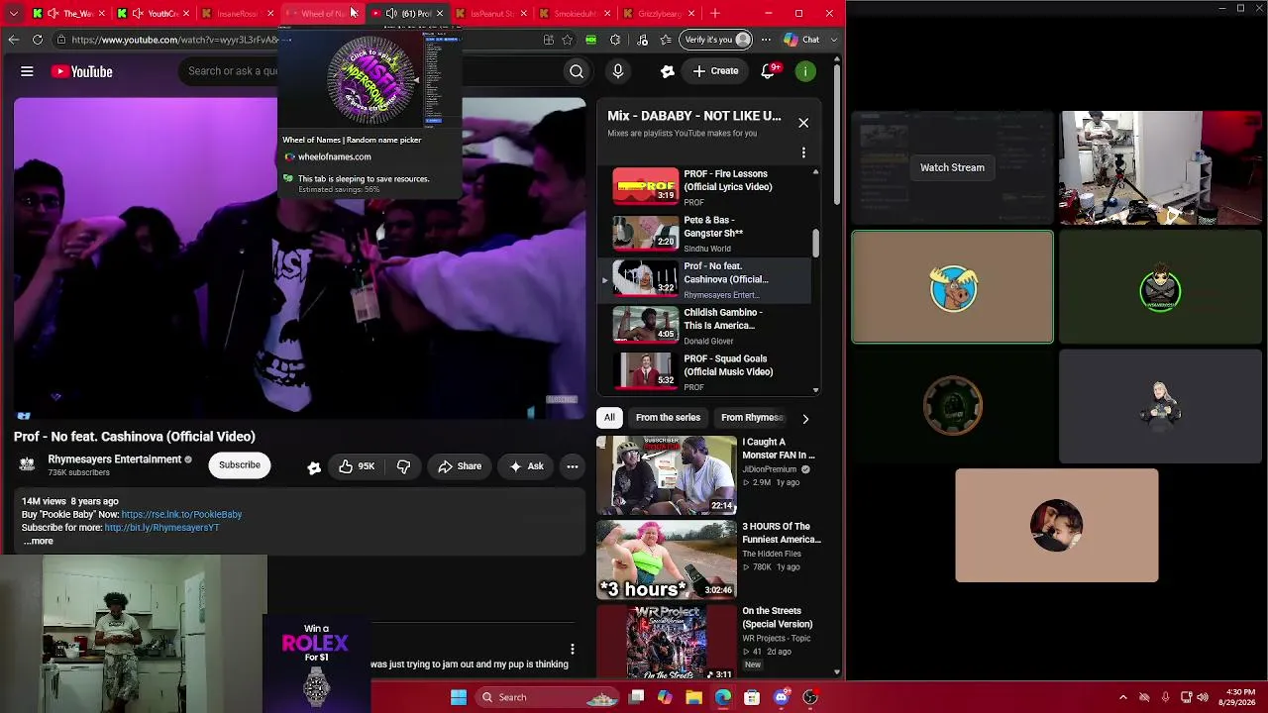Screen dimensions: 1268x713
Task: Select the All filter chip
Action: (x=609, y=418)
